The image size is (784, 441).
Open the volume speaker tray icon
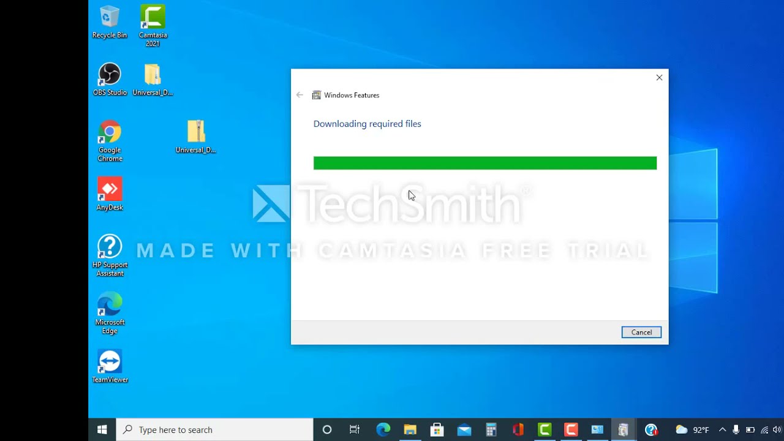tap(777, 430)
